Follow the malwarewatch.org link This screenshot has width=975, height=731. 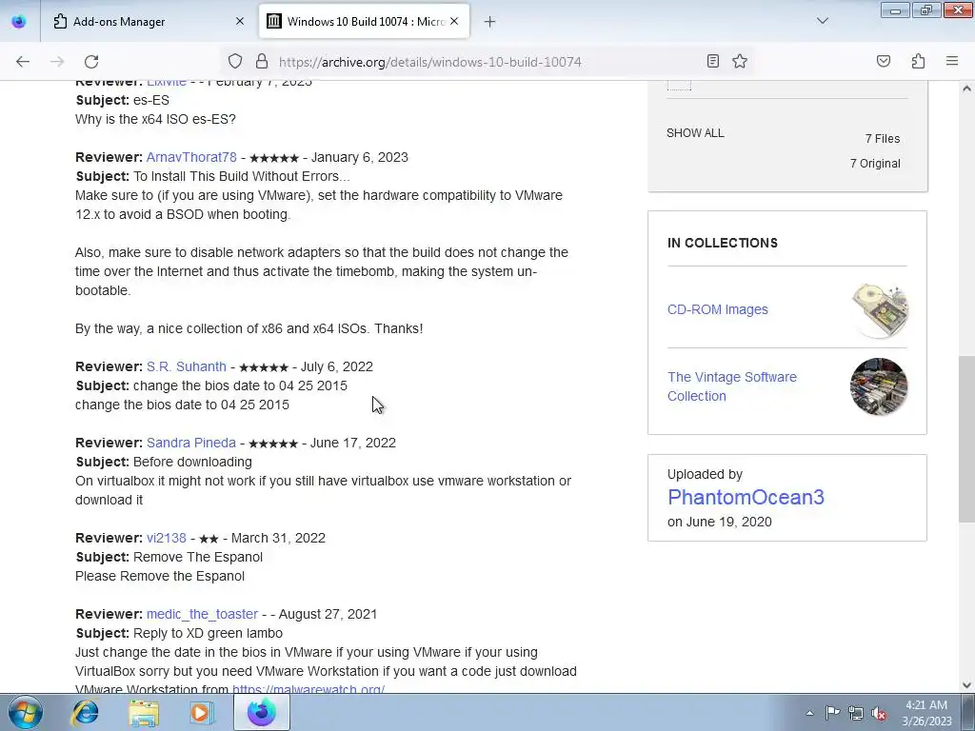tap(308, 689)
